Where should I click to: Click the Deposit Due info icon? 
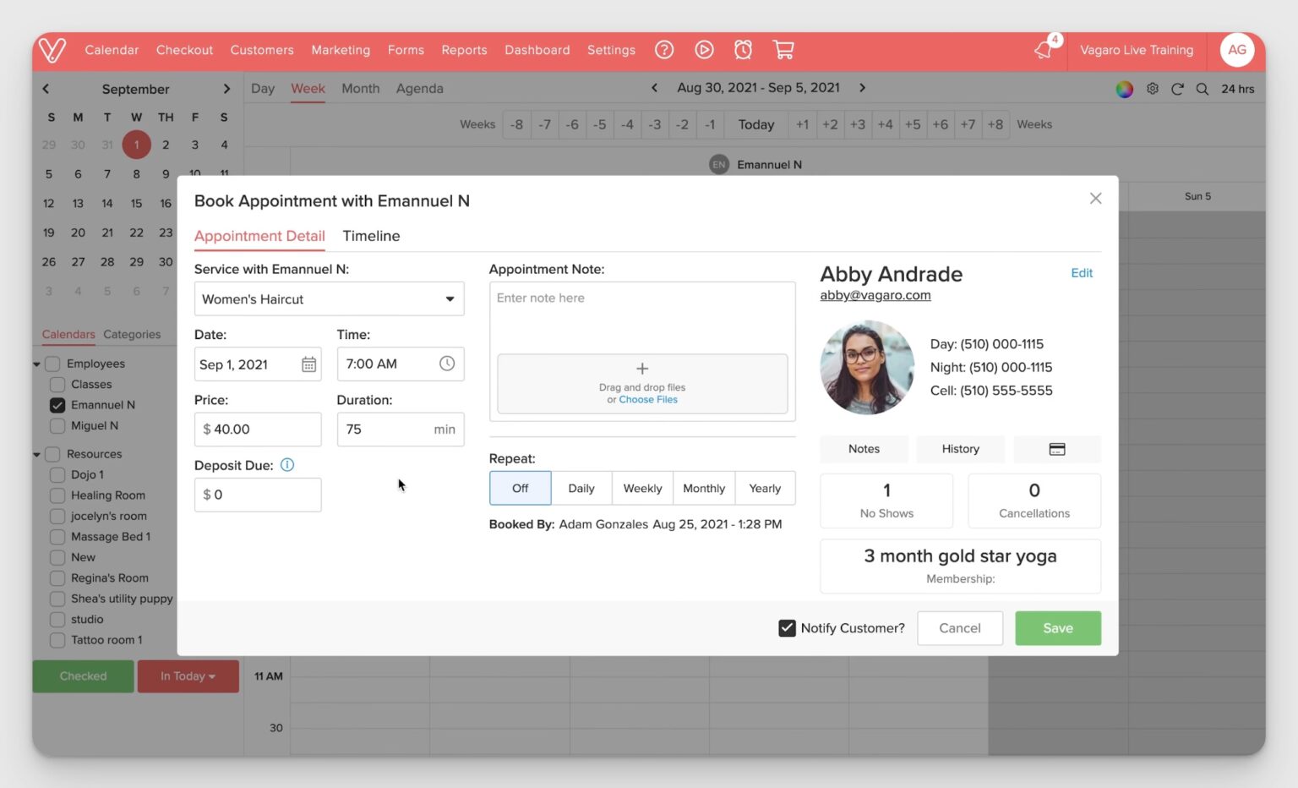coord(287,465)
